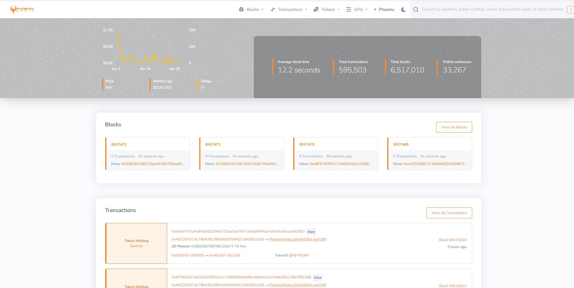Click the slash shortcut icon in search bar
The height and width of the screenshot is (288, 574).
(571, 9)
